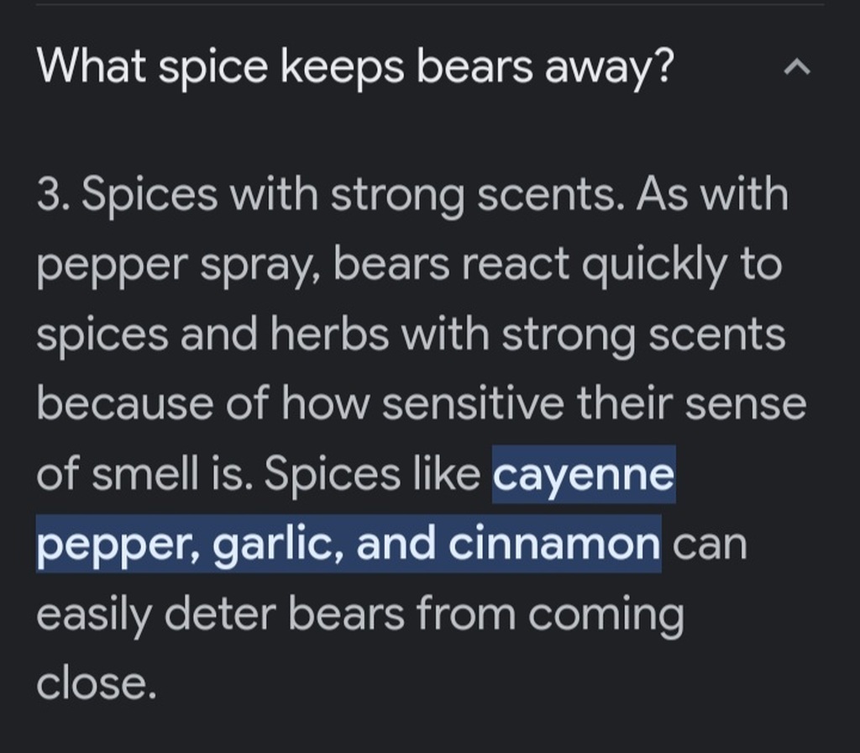Screen dimensions: 860x753
Task: Click the "What spice keeps bears away?" question
Action: [355, 68]
